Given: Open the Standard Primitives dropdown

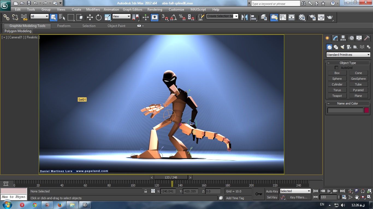Looking at the screenshot, I should tap(348, 55).
